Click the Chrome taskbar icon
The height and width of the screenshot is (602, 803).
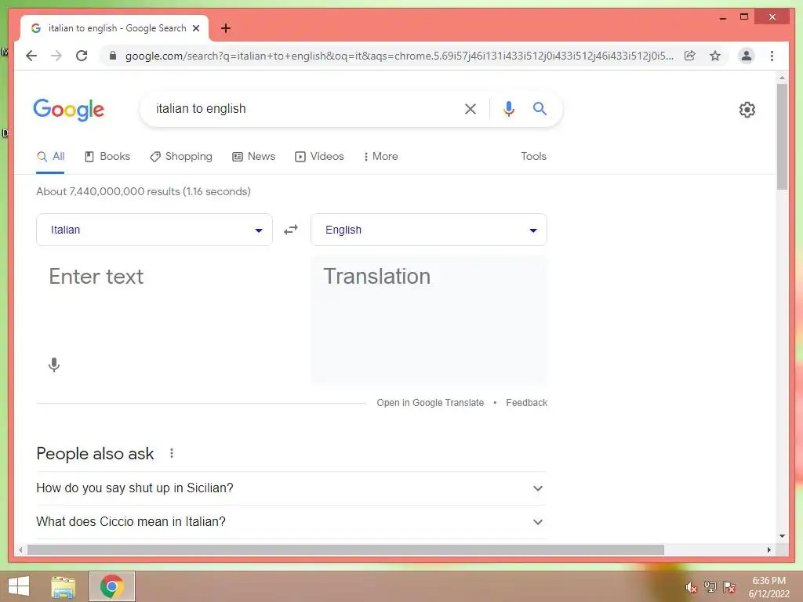pos(112,586)
